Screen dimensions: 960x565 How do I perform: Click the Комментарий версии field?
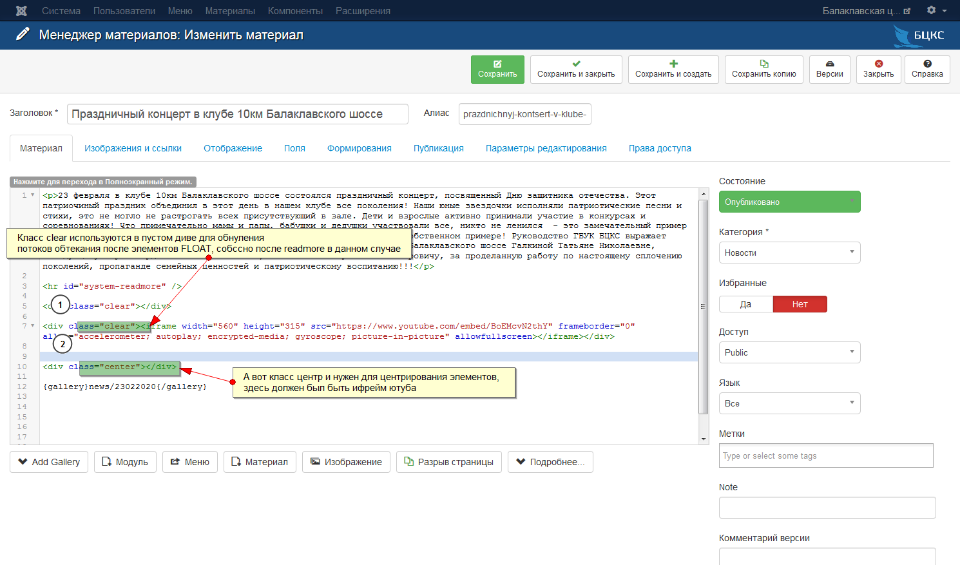click(x=827, y=557)
